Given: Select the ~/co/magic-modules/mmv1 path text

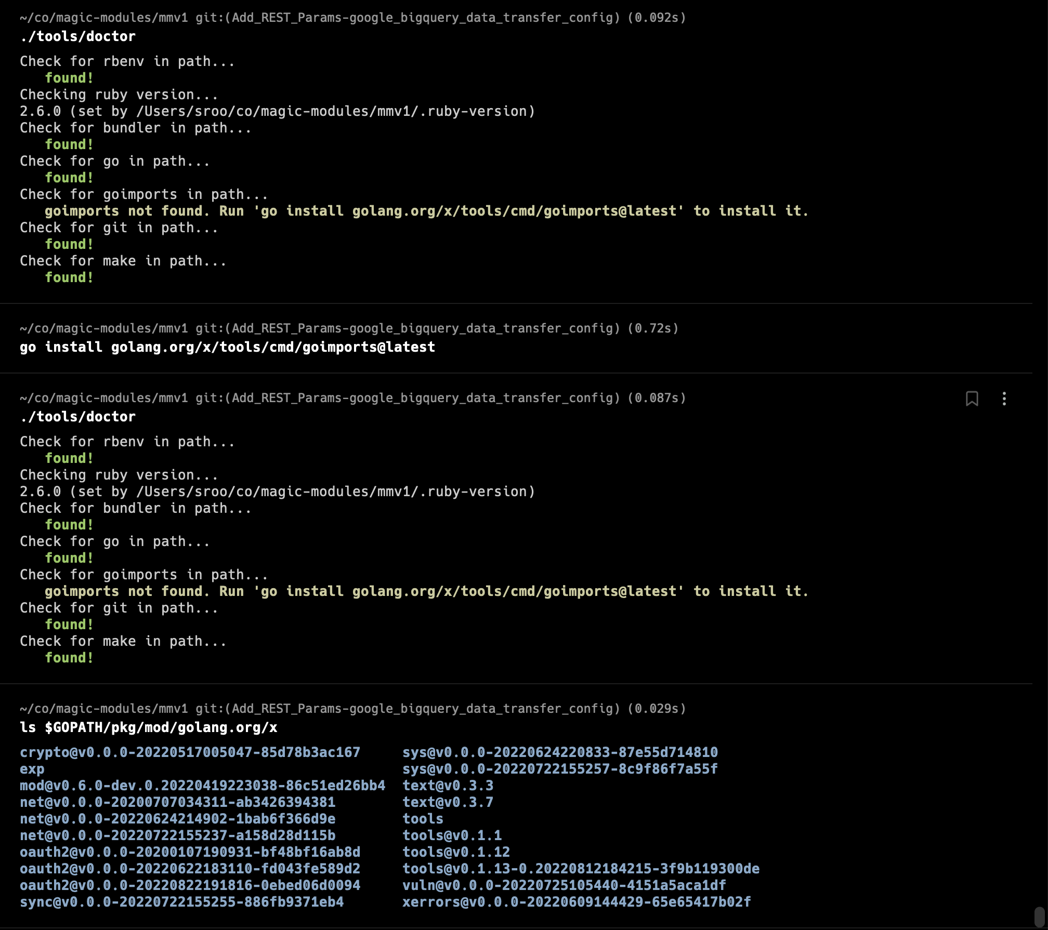Looking at the screenshot, I should [103, 17].
